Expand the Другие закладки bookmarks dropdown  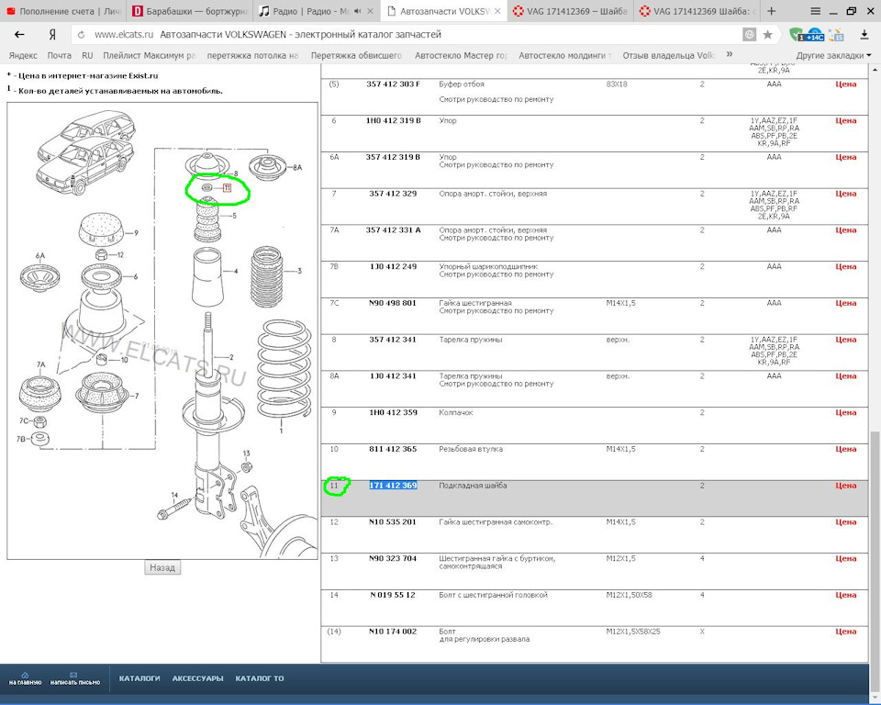click(x=833, y=55)
